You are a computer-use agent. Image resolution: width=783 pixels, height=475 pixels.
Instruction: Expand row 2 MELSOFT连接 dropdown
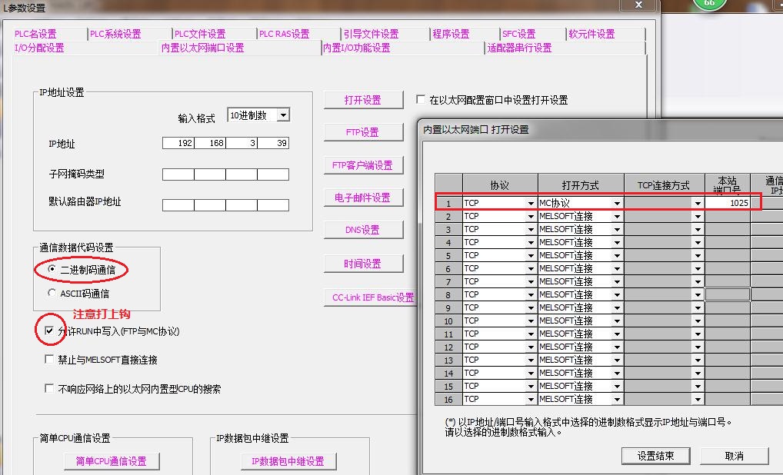(x=616, y=217)
